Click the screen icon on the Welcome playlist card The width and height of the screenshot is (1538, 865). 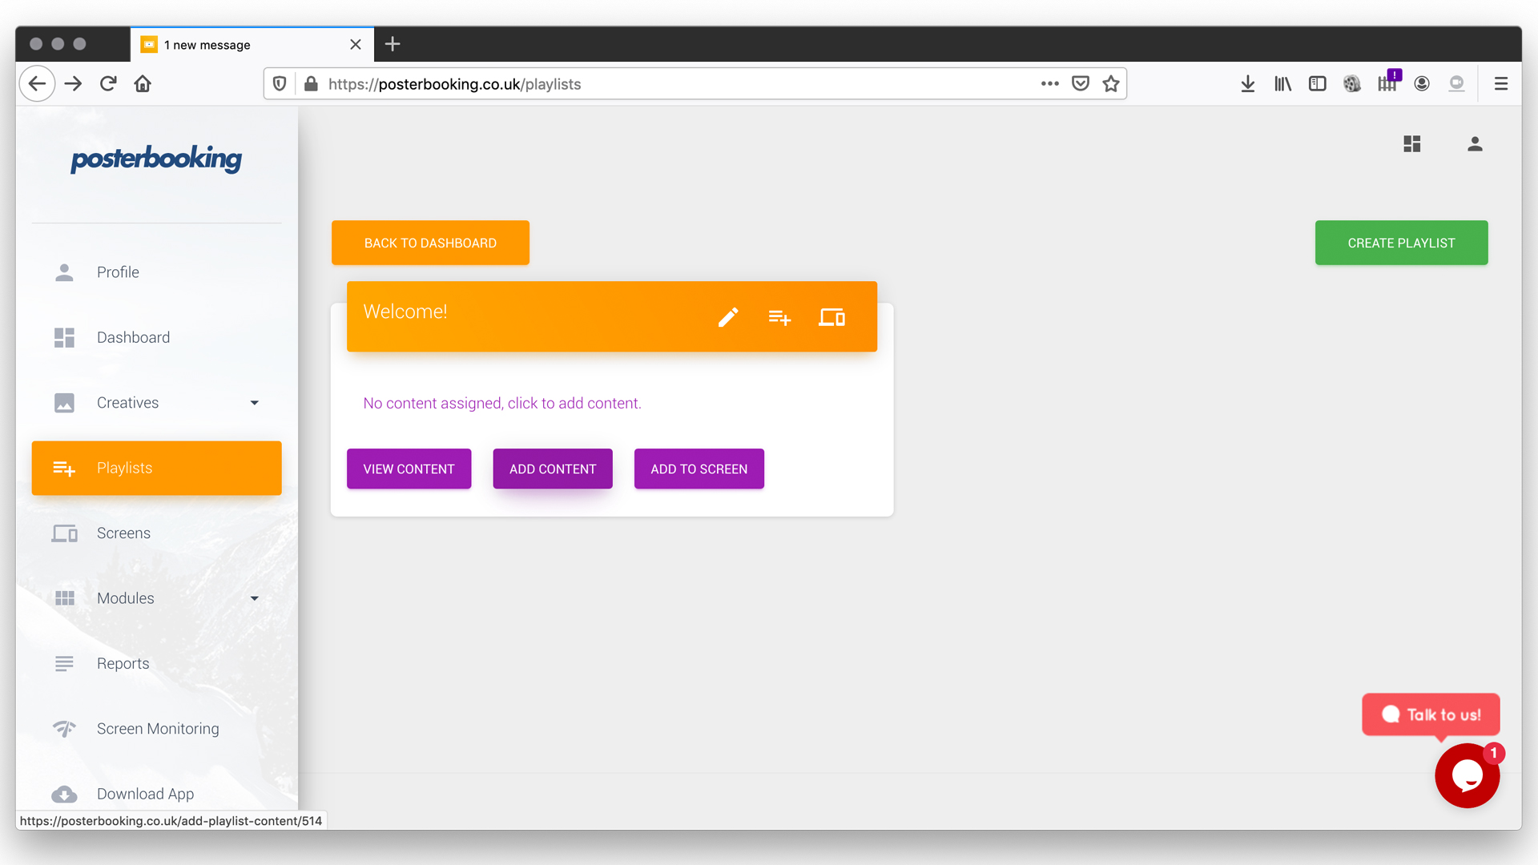831,317
